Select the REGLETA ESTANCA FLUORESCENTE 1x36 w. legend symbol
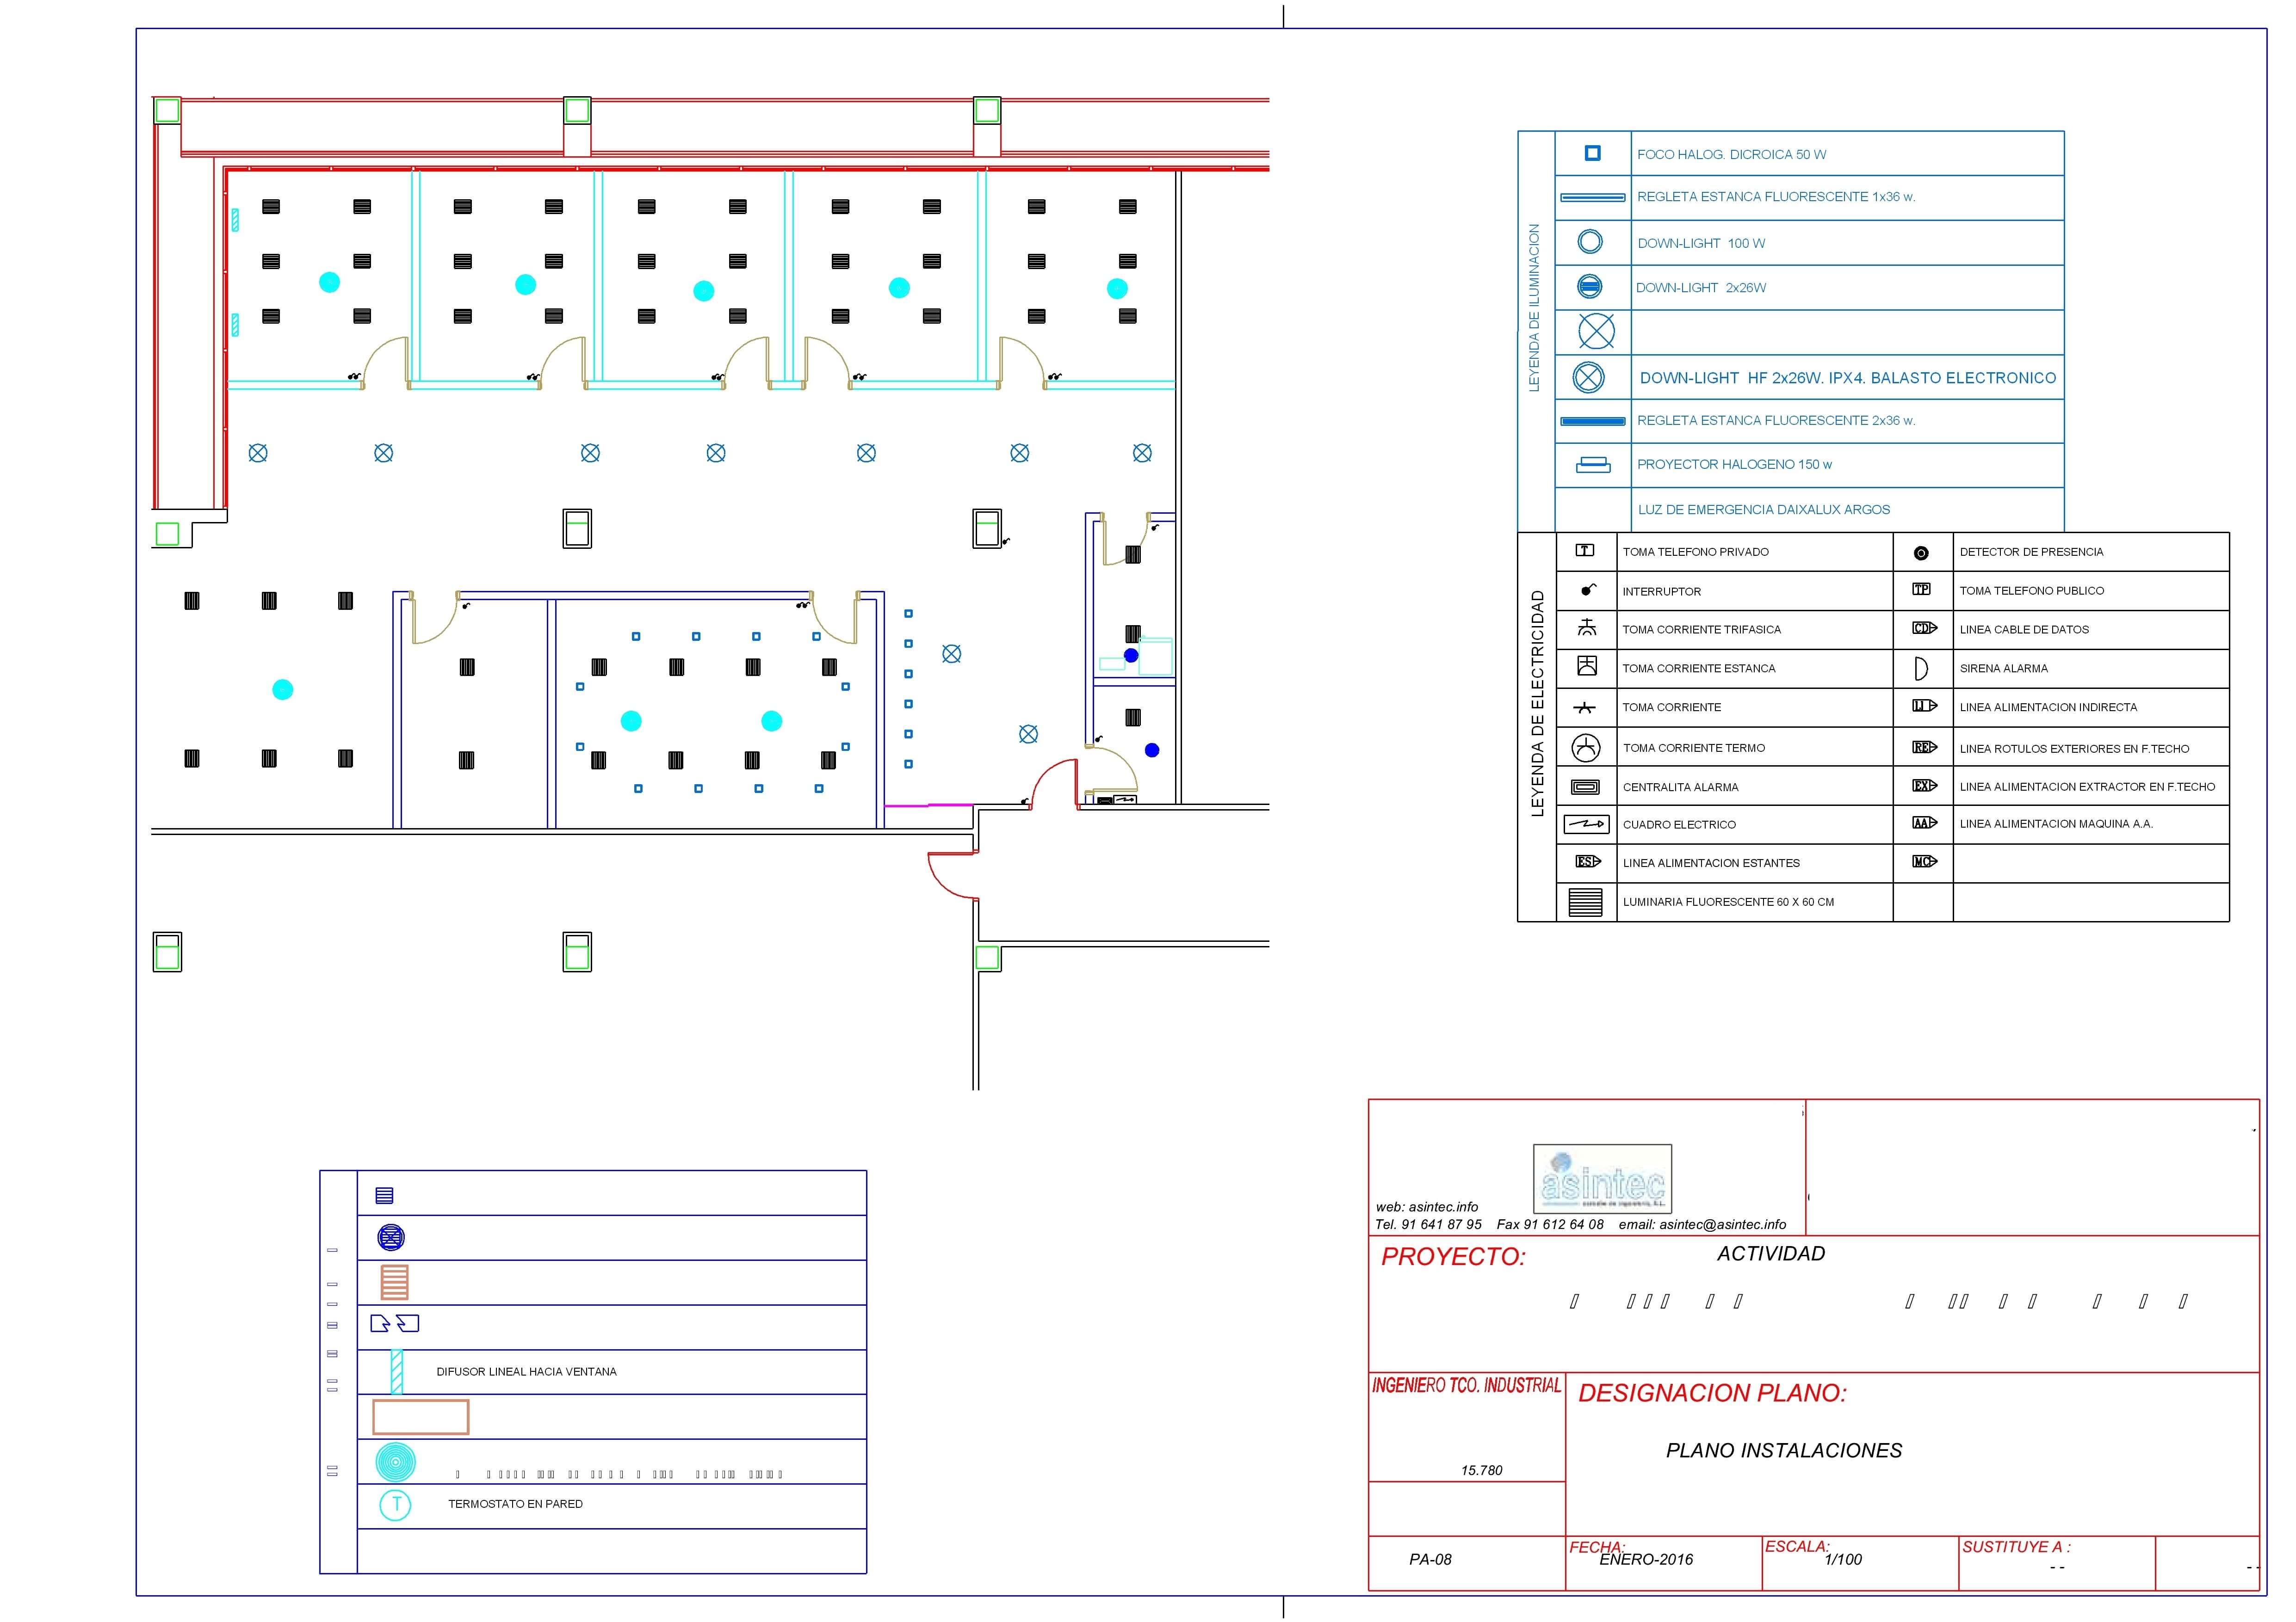The height and width of the screenshot is (1622, 2296). [1593, 198]
